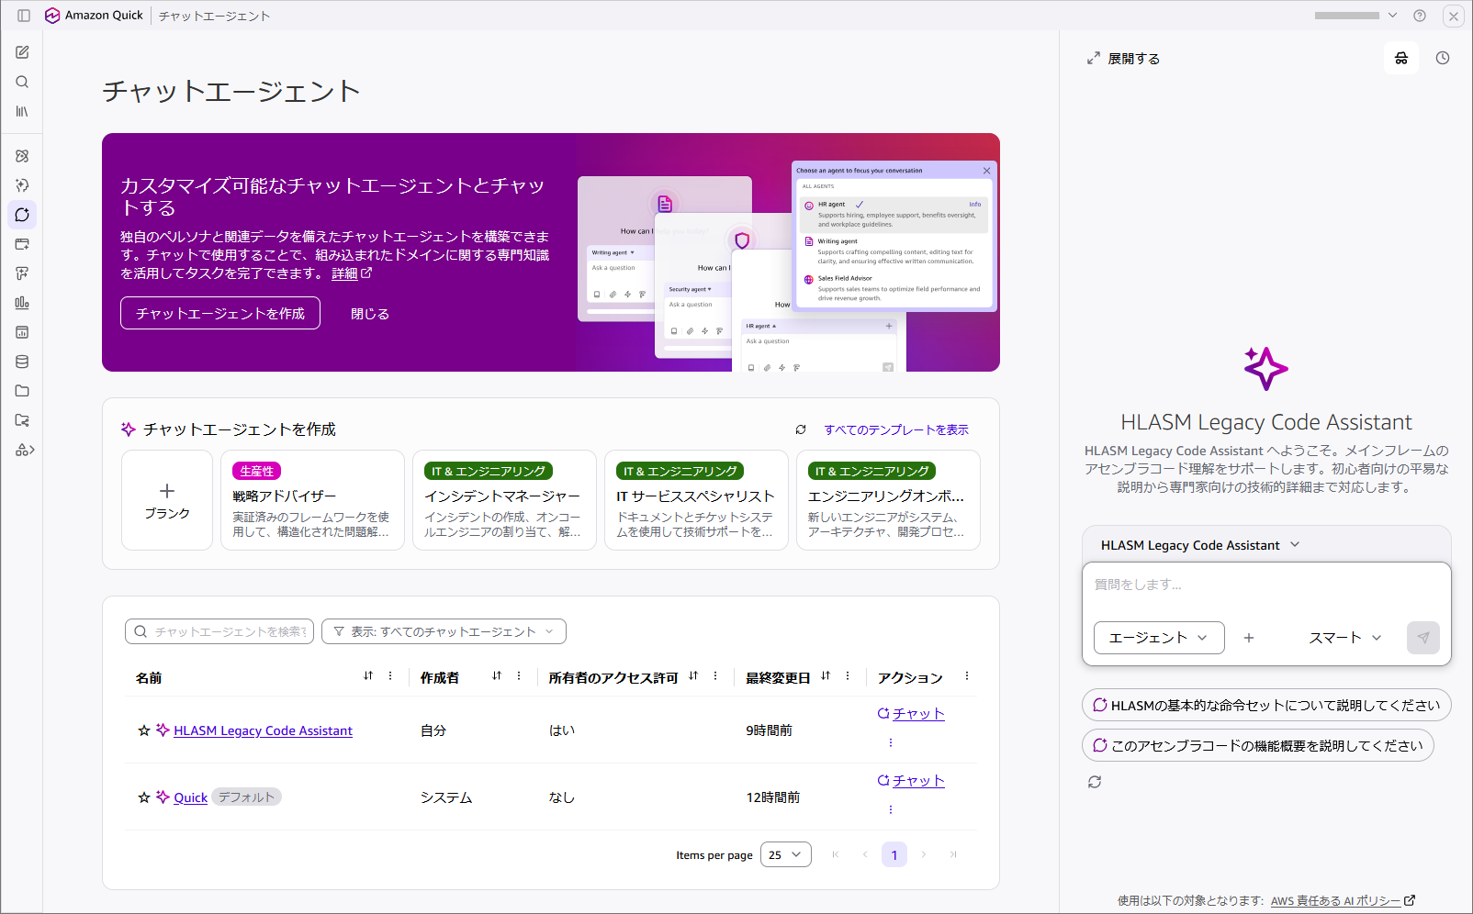Open アクション column options menu
Viewport: 1473px width, 914px height.
point(967,675)
